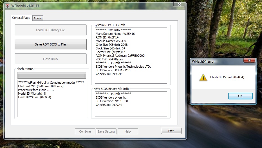Click 'Block Size (KByte): 64' line

click(110, 48)
